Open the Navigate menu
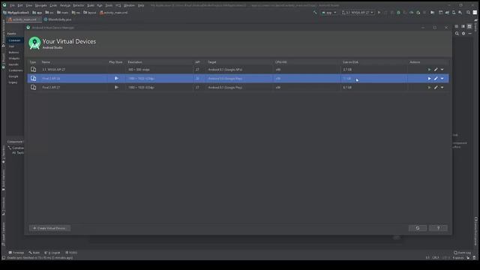This screenshot has height=270, width=480. point(40,5)
